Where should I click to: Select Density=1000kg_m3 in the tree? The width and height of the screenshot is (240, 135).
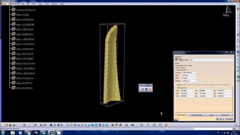tap(26, 10)
